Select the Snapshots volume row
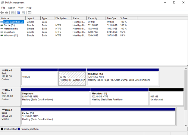The image size is (188, 135). pos(64,32)
